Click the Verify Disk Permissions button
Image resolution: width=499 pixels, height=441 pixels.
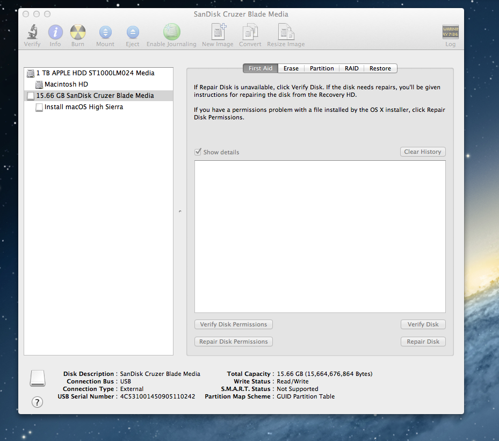point(234,324)
